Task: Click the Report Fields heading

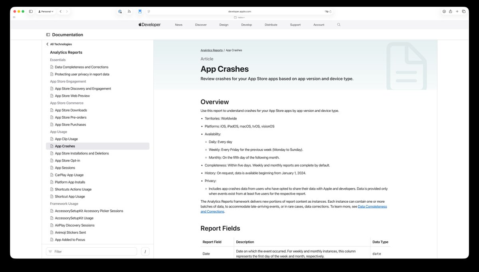Action: 220,228
